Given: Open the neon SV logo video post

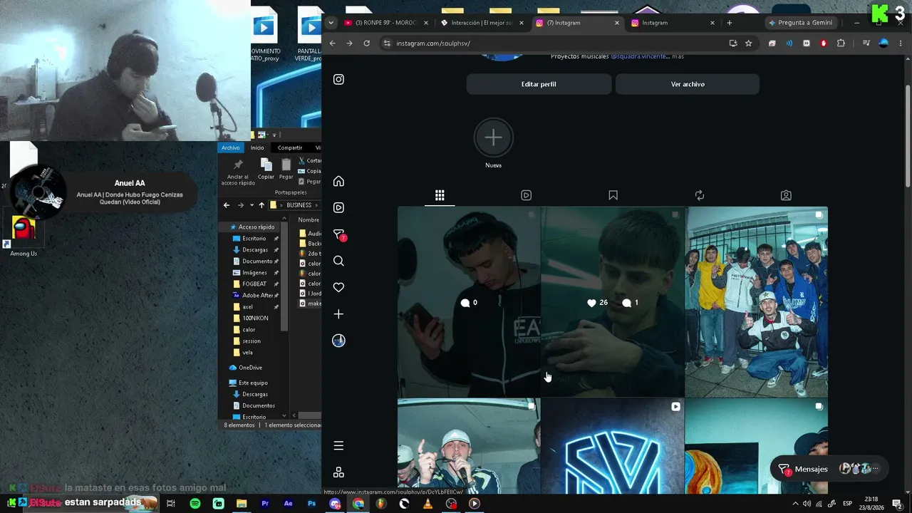Looking at the screenshot, I should 613,446.
